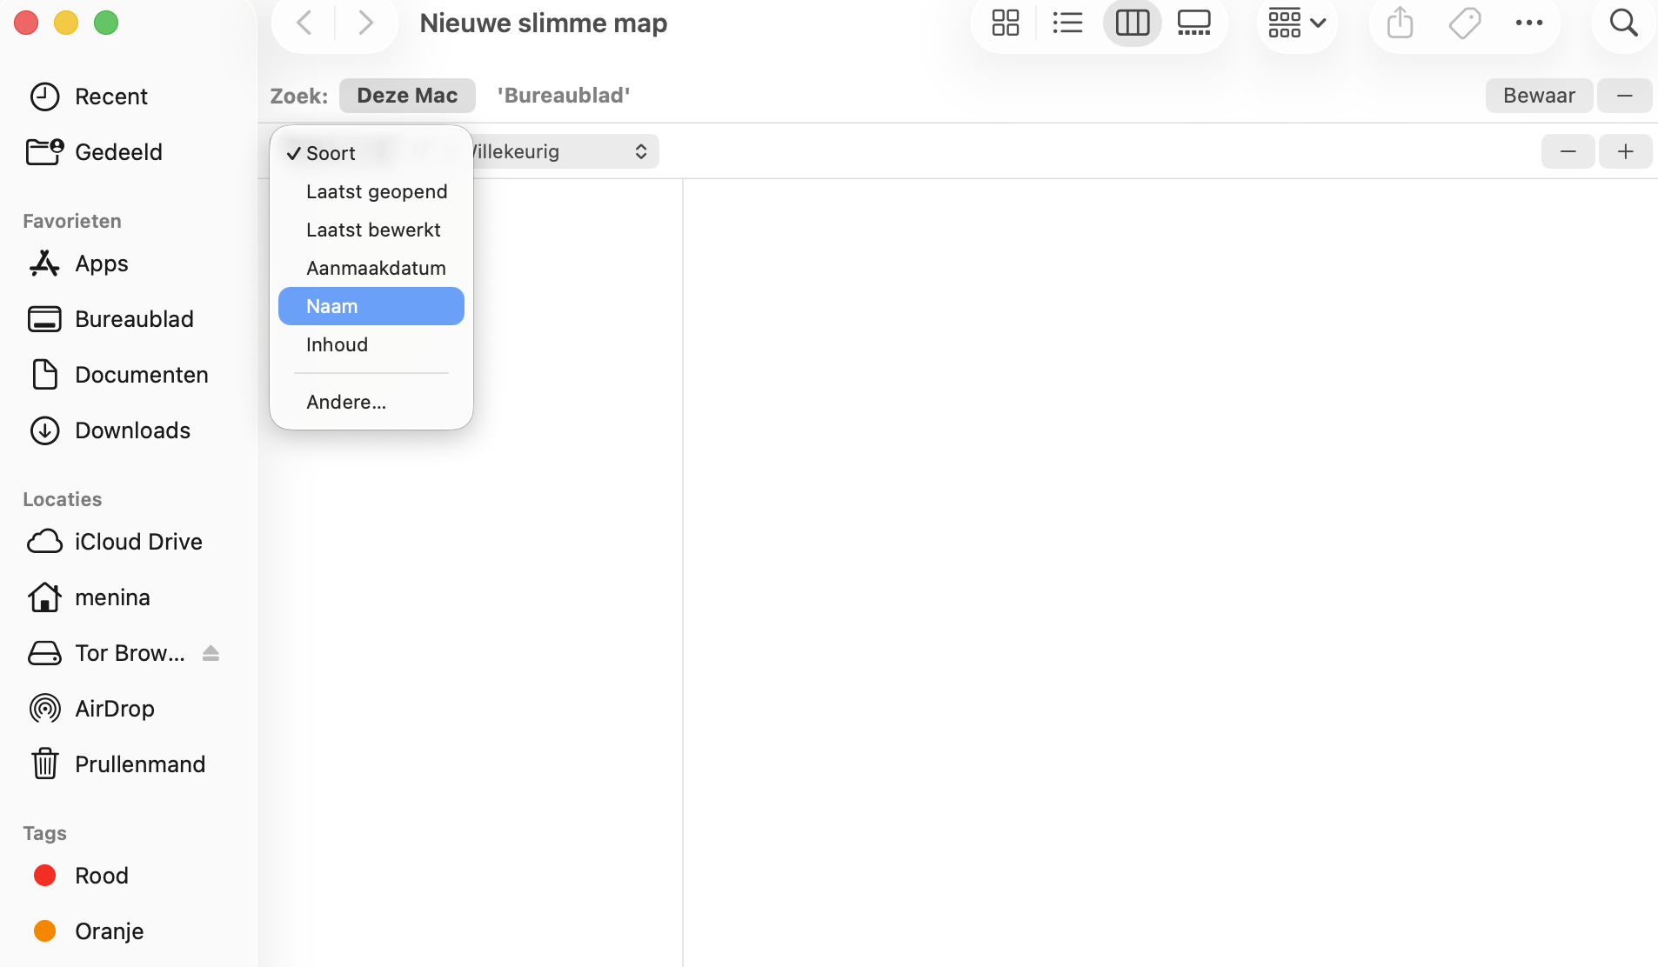The image size is (1658, 967).
Task: Open the share icon in the toolbar
Action: pyautogui.click(x=1399, y=23)
